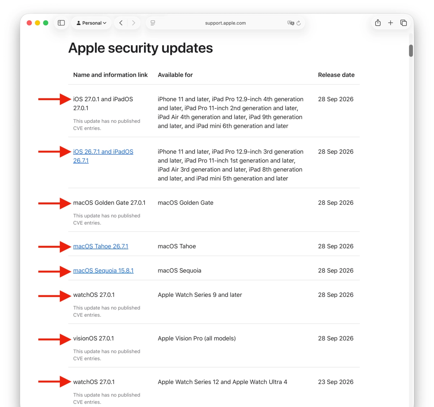The image size is (434, 407).
Task: Click the 23 Sep 2026 release date
Action: [x=336, y=382]
